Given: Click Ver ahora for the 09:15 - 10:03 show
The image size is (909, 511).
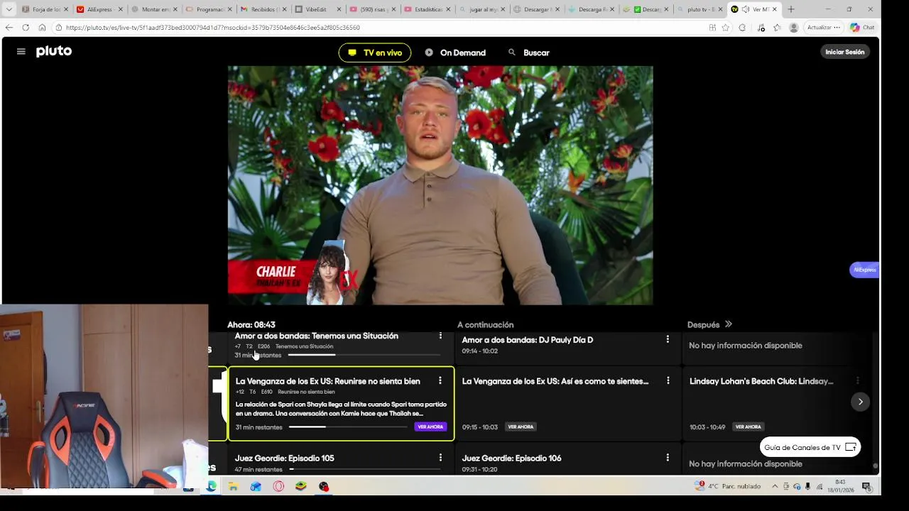Looking at the screenshot, I should [521, 427].
